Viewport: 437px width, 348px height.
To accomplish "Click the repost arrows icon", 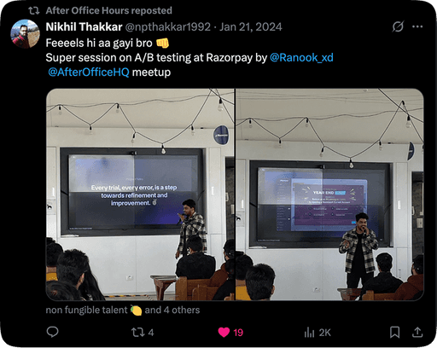I will click(138, 332).
